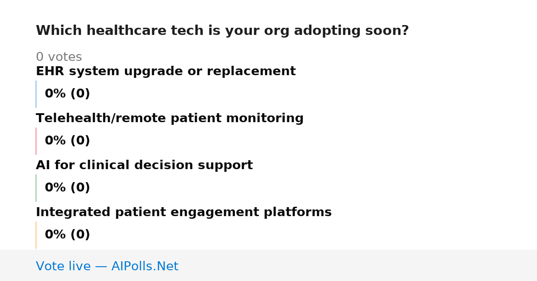Select EHR system upgrade or replacement option
Image resolution: width=537 pixels, height=281 pixels.
[x=166, y=72]
